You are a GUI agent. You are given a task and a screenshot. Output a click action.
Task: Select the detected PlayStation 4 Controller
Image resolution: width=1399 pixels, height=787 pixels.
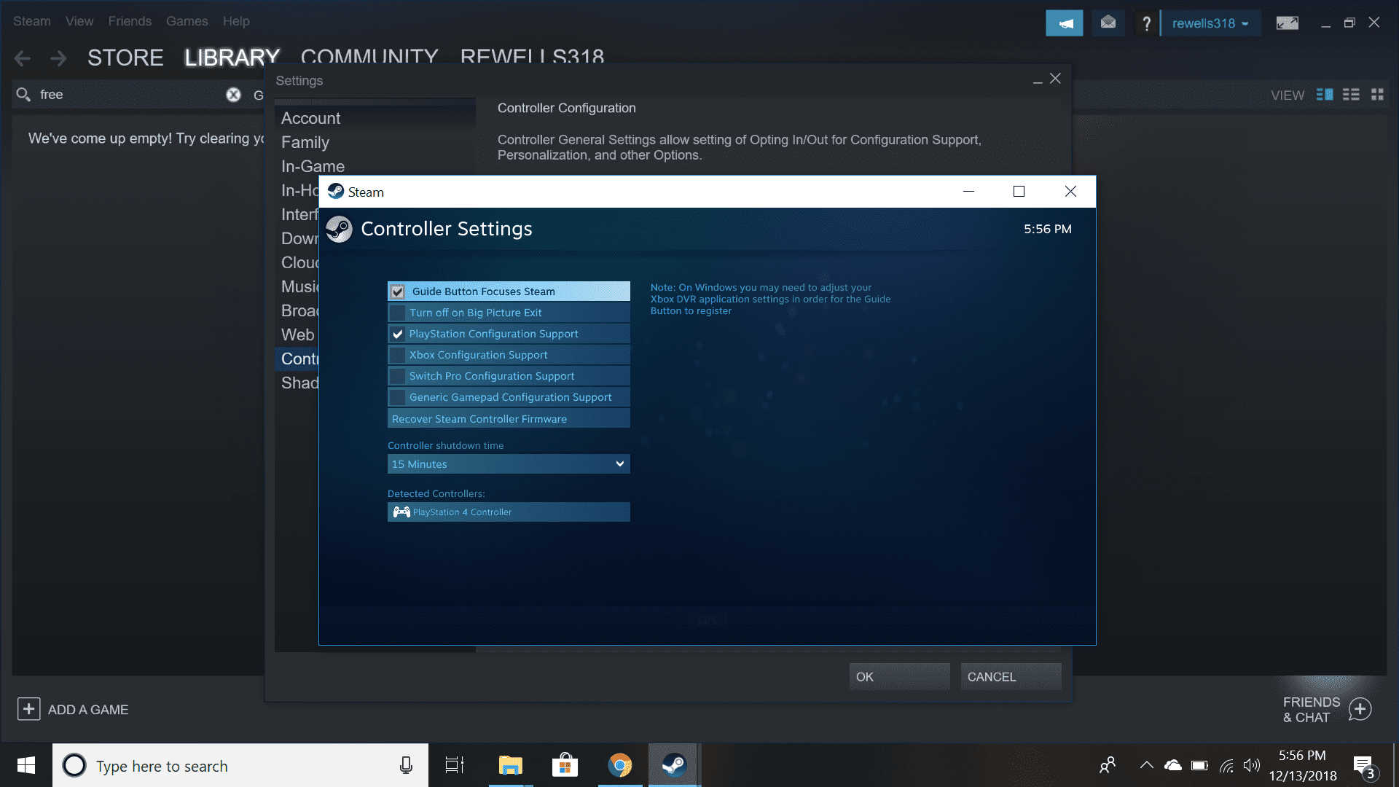coord(509,512)
